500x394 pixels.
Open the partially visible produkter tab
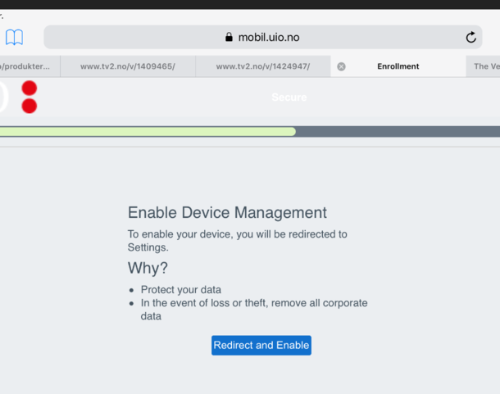point(29,66)
